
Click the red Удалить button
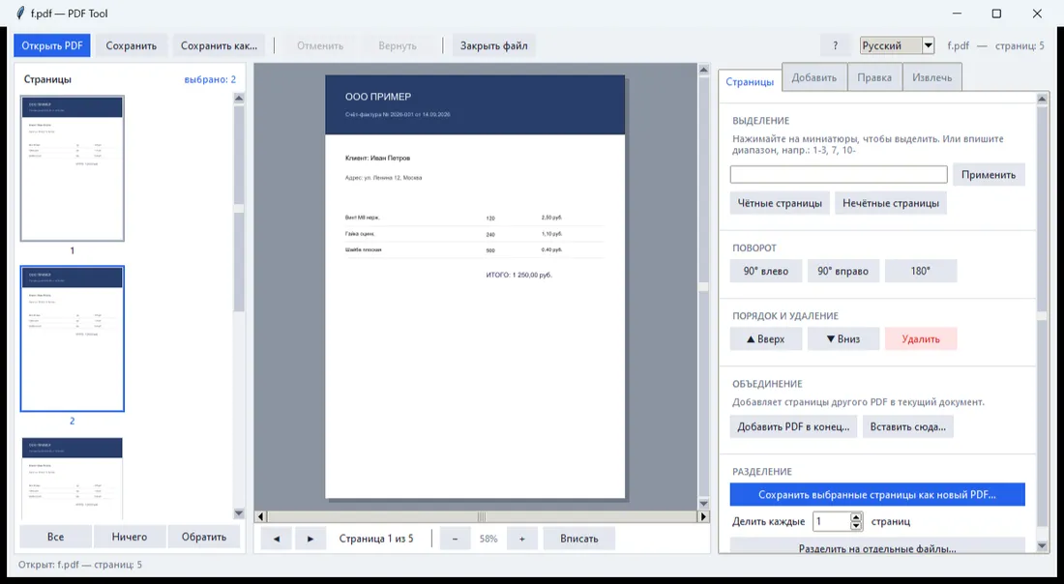(921, 338)
